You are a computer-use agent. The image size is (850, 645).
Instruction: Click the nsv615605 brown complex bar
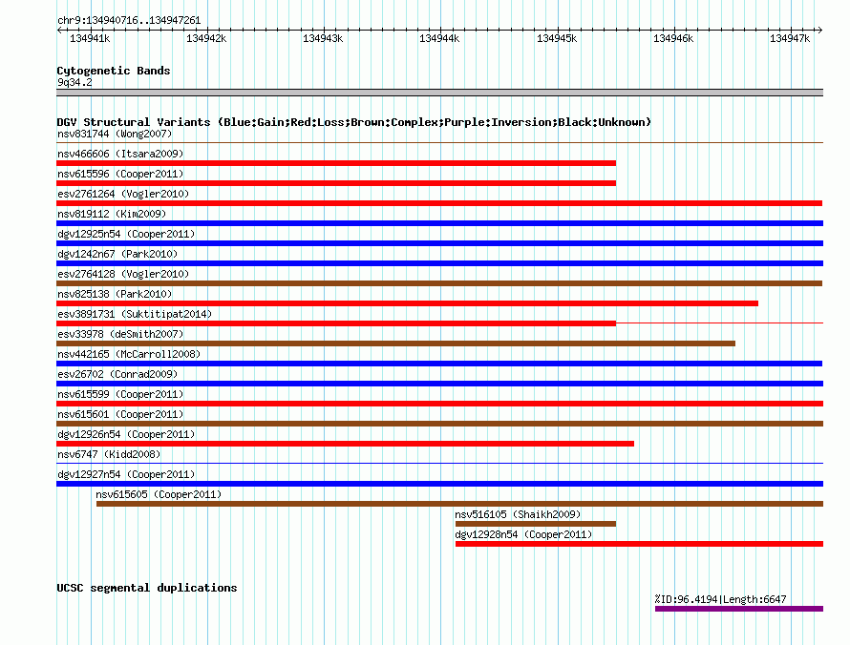pos(459,504)
